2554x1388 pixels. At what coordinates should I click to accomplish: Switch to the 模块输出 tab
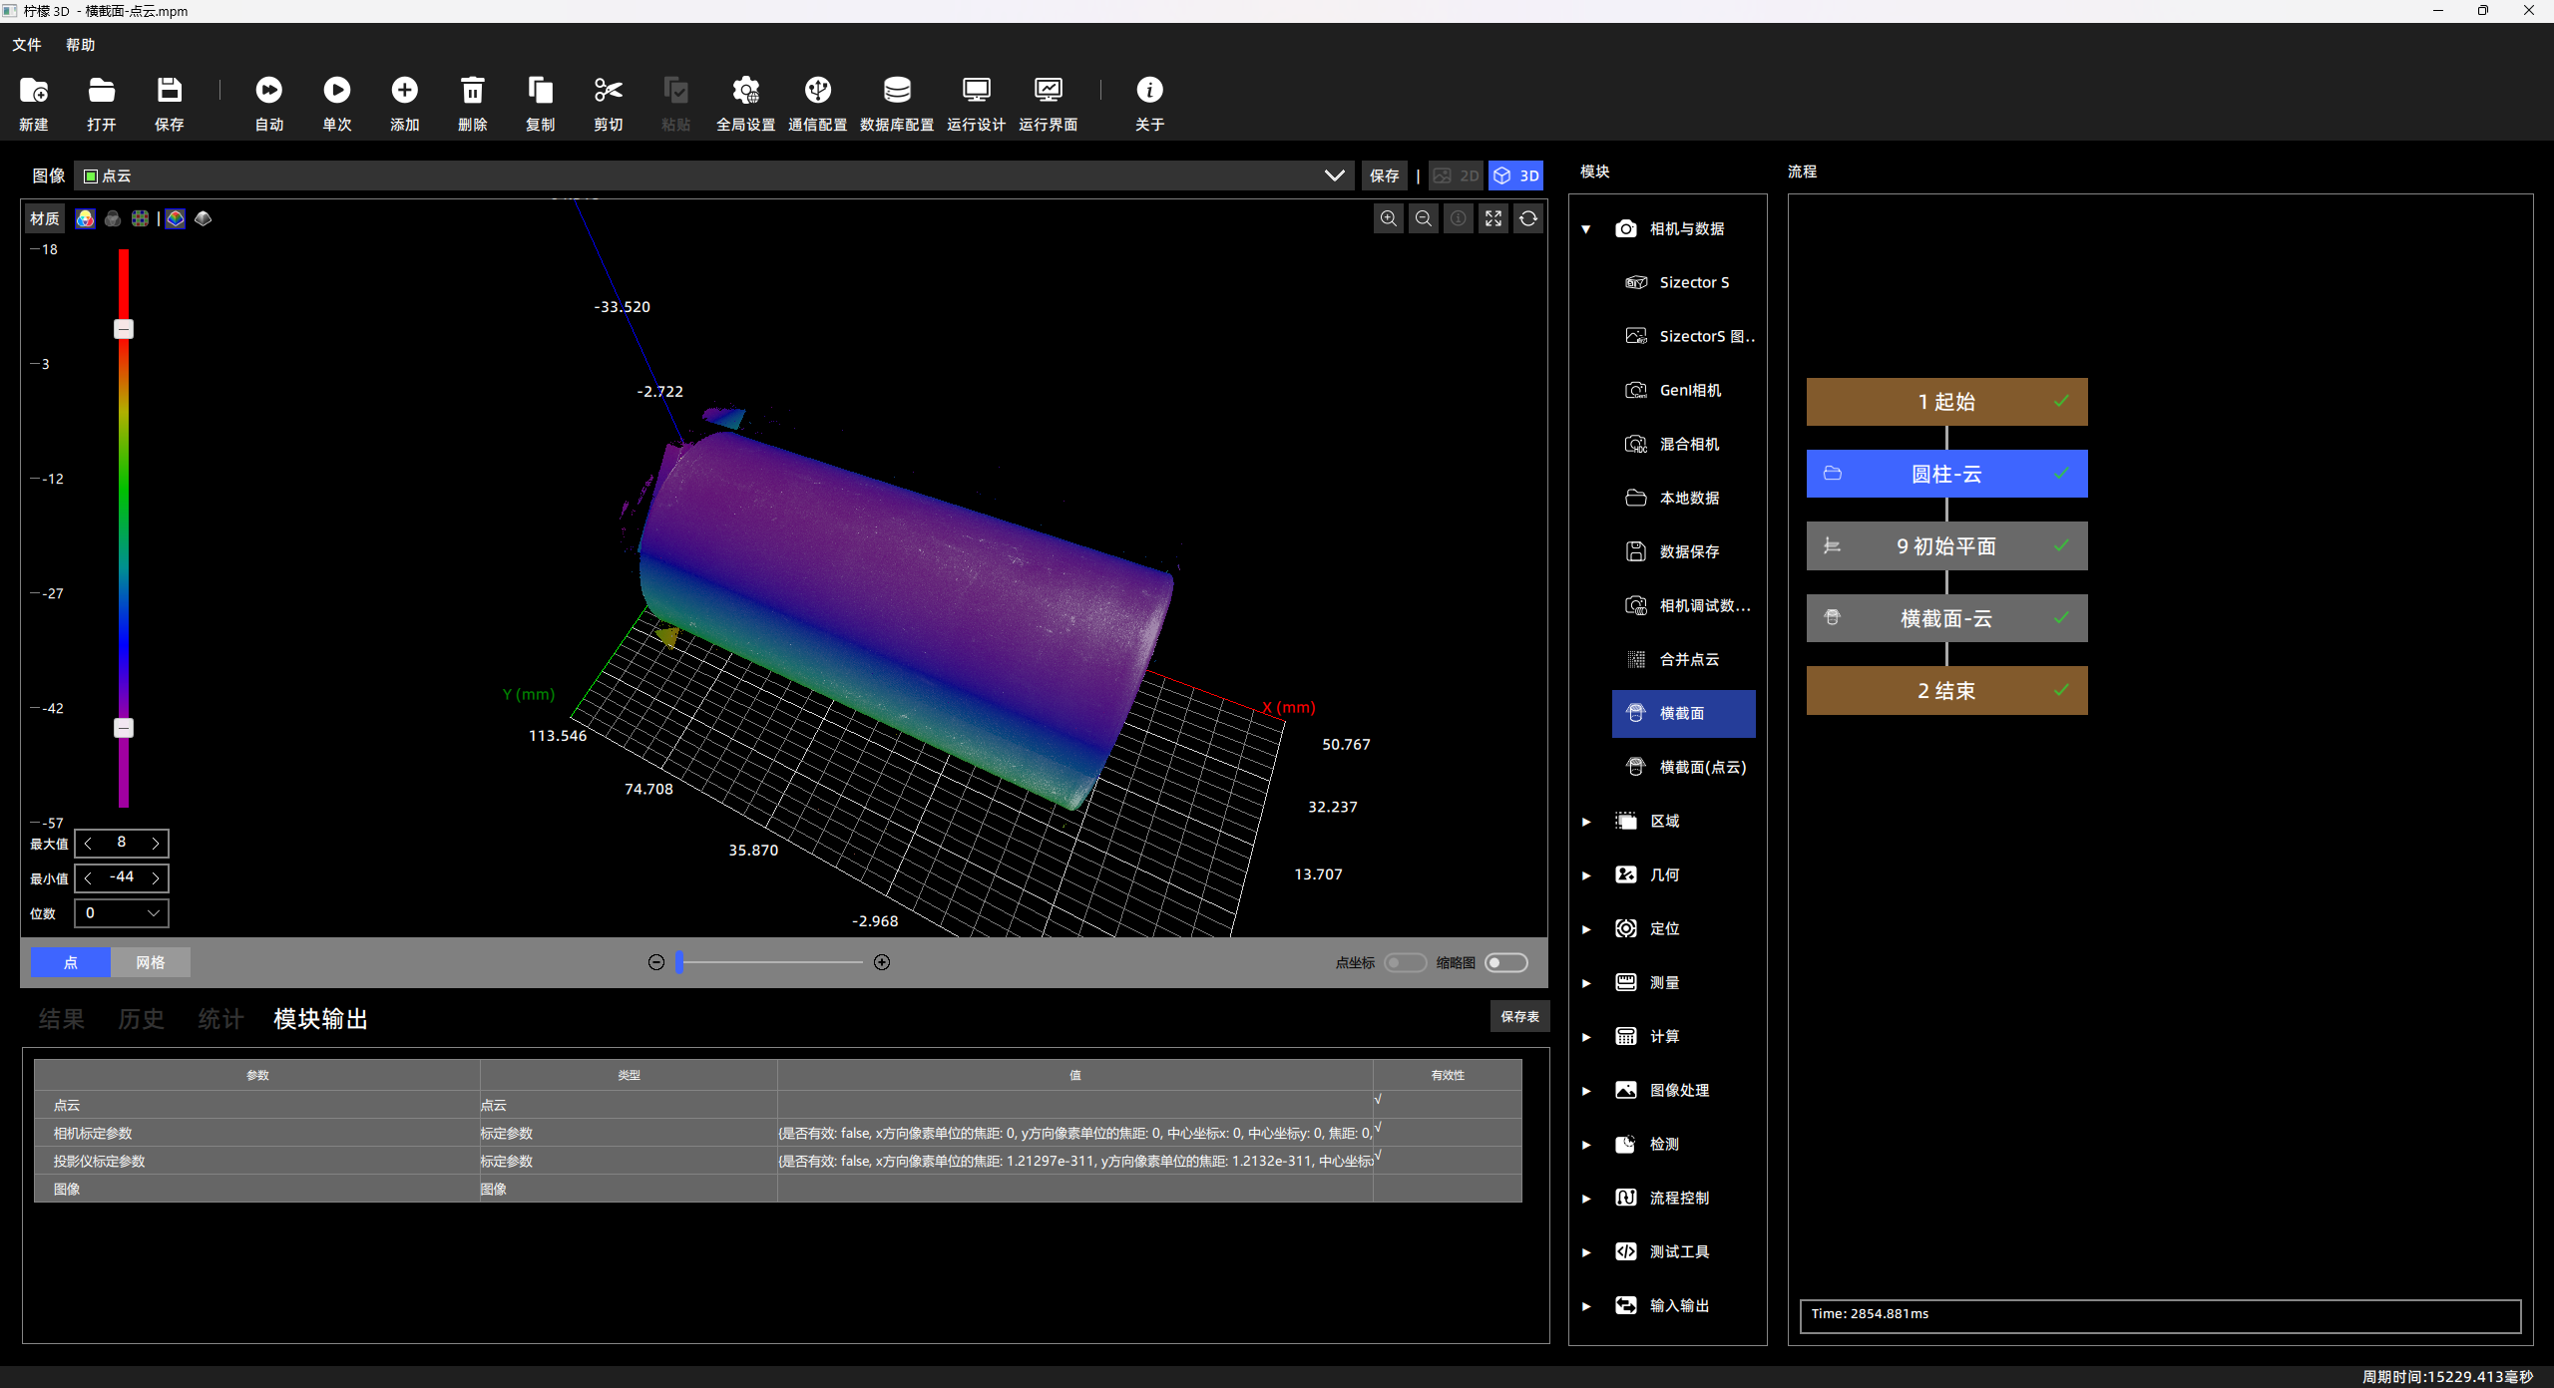(x=321, y=1019)
